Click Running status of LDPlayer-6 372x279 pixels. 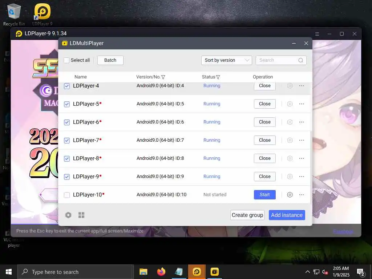click(212, 122)
